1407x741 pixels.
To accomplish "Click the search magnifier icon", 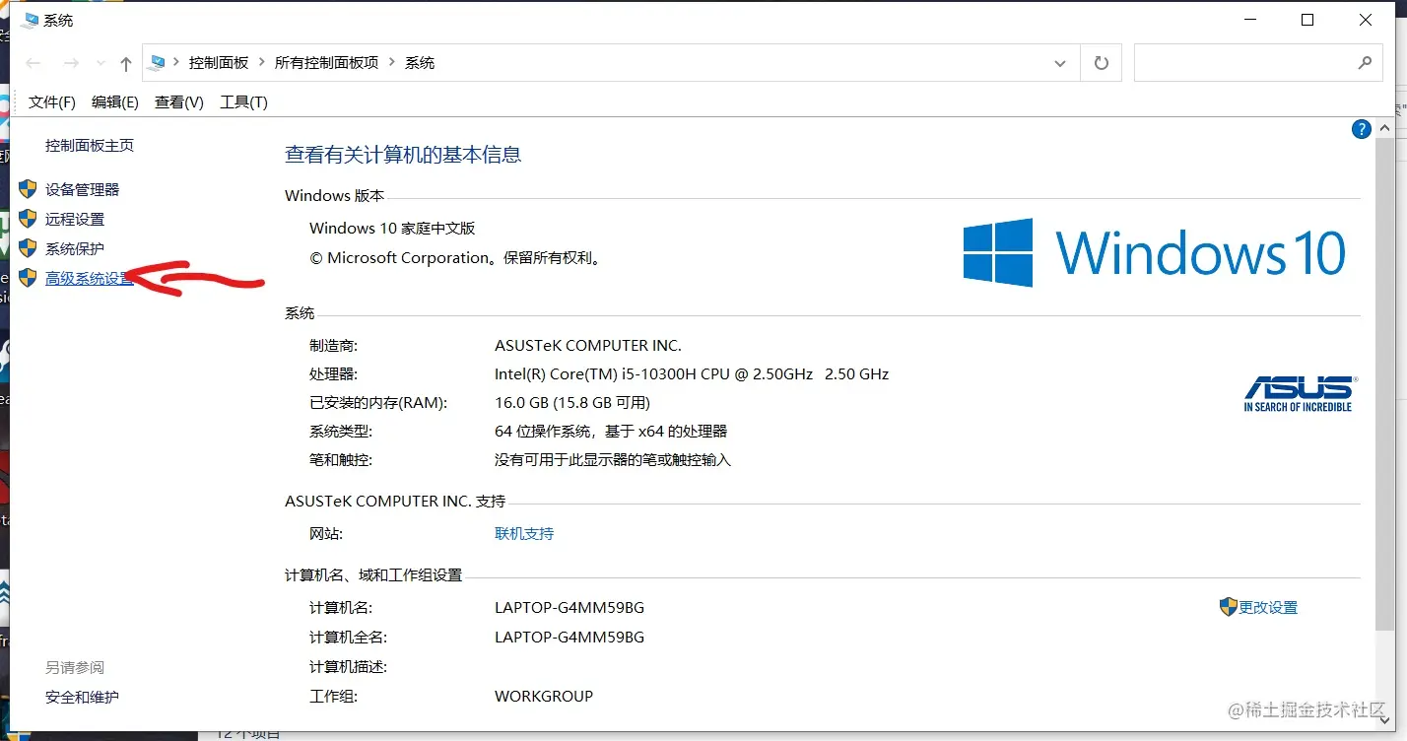I will [x=1365, y=63].
